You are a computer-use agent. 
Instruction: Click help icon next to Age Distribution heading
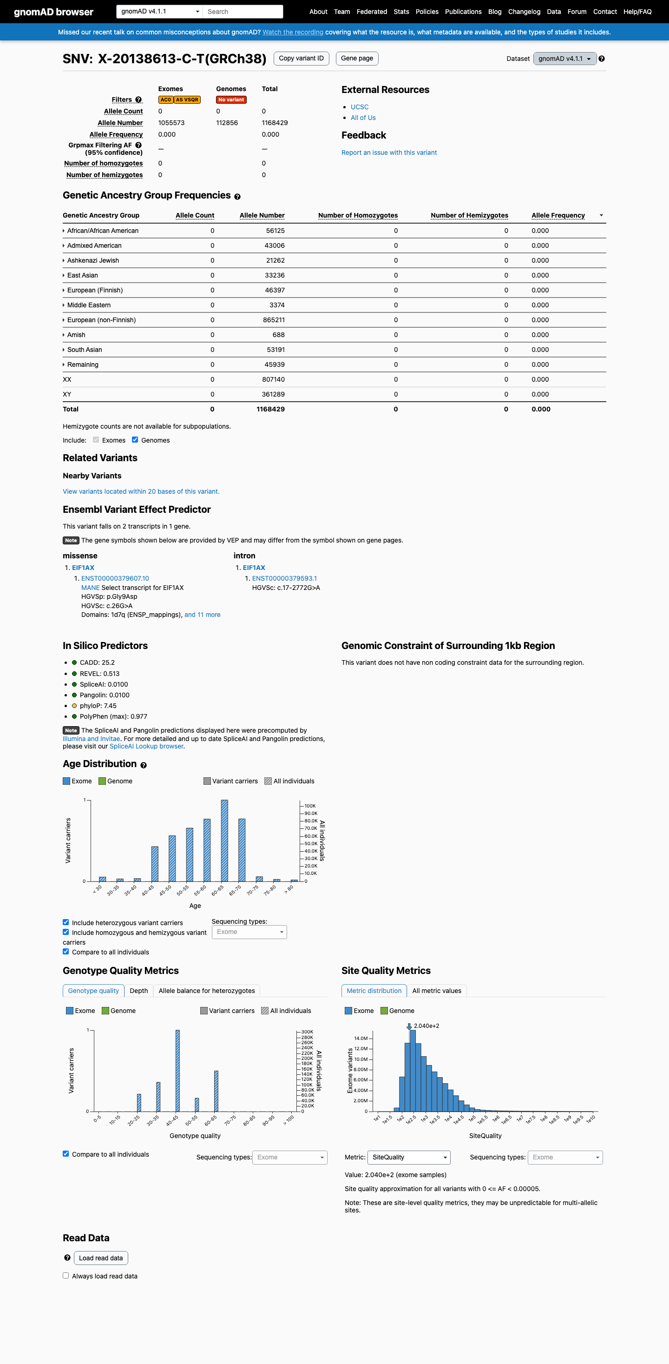144,765
